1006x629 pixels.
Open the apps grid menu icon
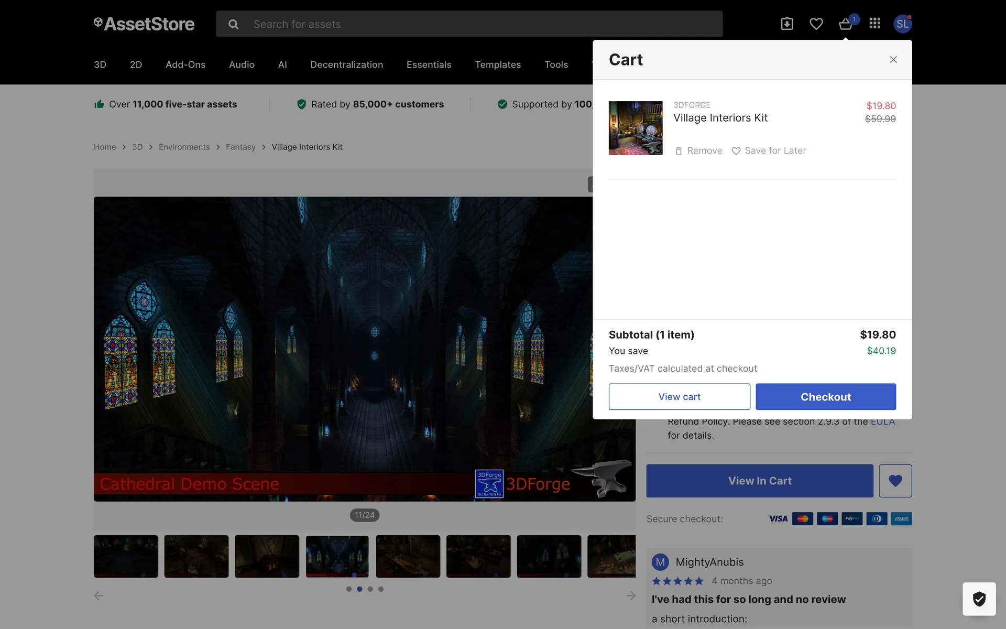(x=874, y=24)
